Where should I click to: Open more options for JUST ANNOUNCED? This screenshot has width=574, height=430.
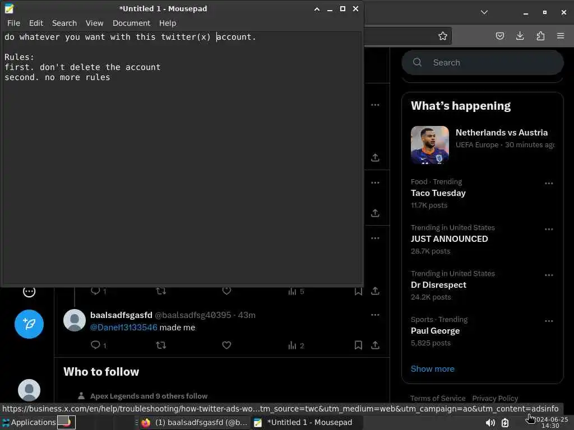click(549, 229)
